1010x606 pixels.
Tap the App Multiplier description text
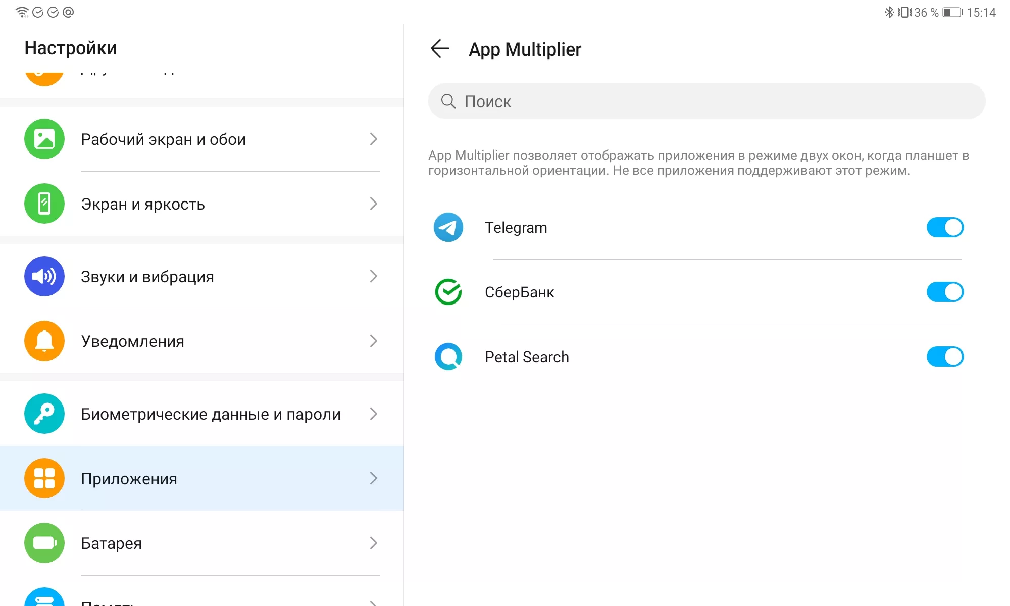[x=698, y=163]
